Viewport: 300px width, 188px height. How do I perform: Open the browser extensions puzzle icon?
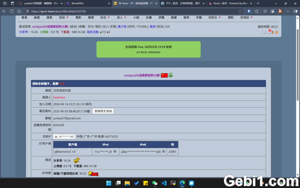(257, 11)
